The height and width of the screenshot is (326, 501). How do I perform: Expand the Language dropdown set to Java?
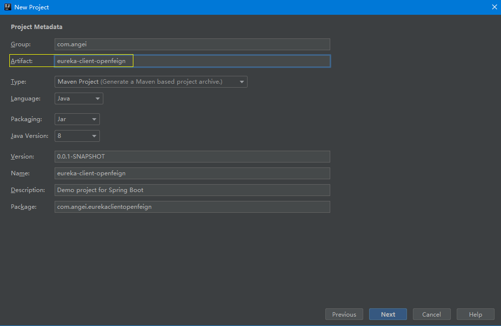coord(79,98)
